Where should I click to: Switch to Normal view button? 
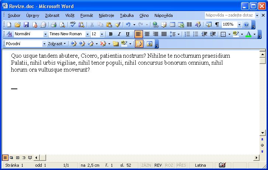point(5,158)
